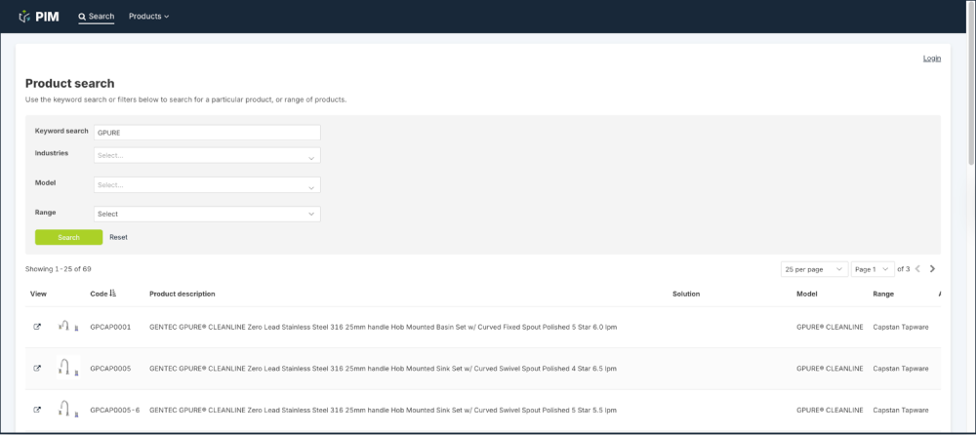Viewport: 976px width, 435px height.
Task: Select the Search tab in navbar
Action: (97, 17)
